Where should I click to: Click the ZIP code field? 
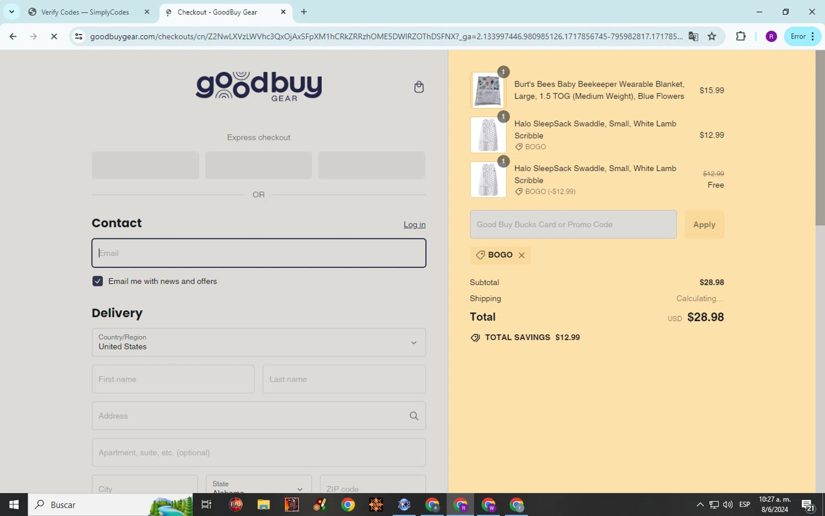[x=373, y=485]
